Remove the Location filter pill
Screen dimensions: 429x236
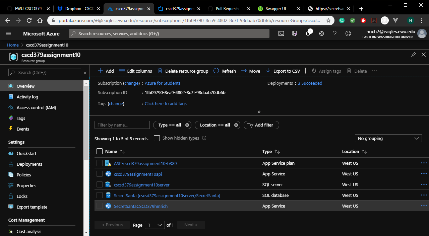[236, 125]
